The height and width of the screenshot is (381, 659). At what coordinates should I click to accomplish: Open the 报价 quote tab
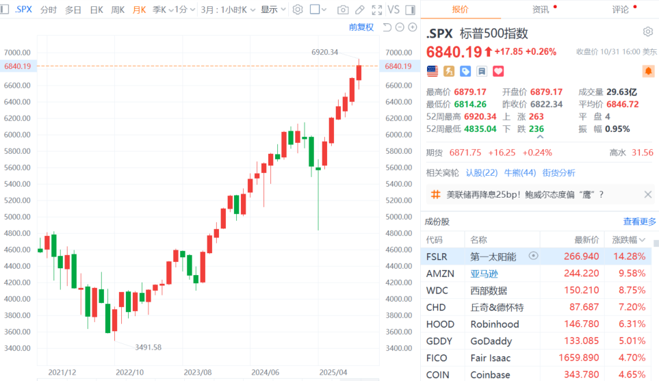tap(461, 10)
